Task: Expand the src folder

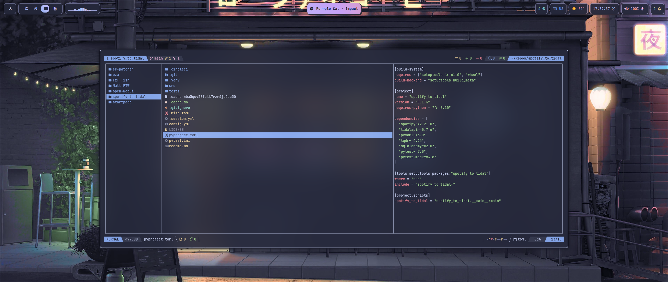Action: (x=172, y=86)
